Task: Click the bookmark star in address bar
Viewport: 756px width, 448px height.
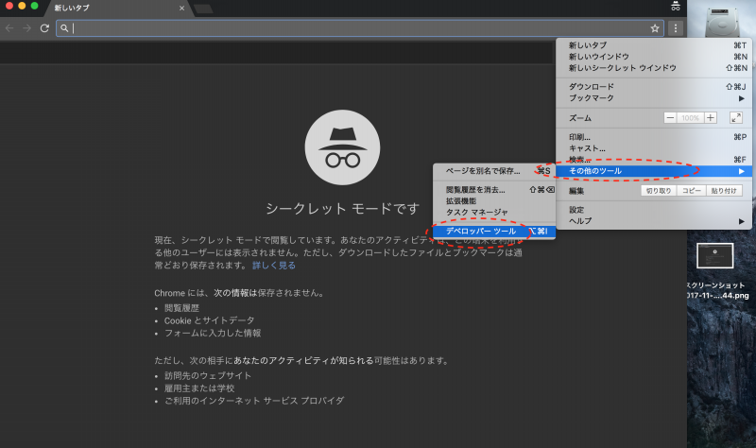Action: click(x=654, y=28)
